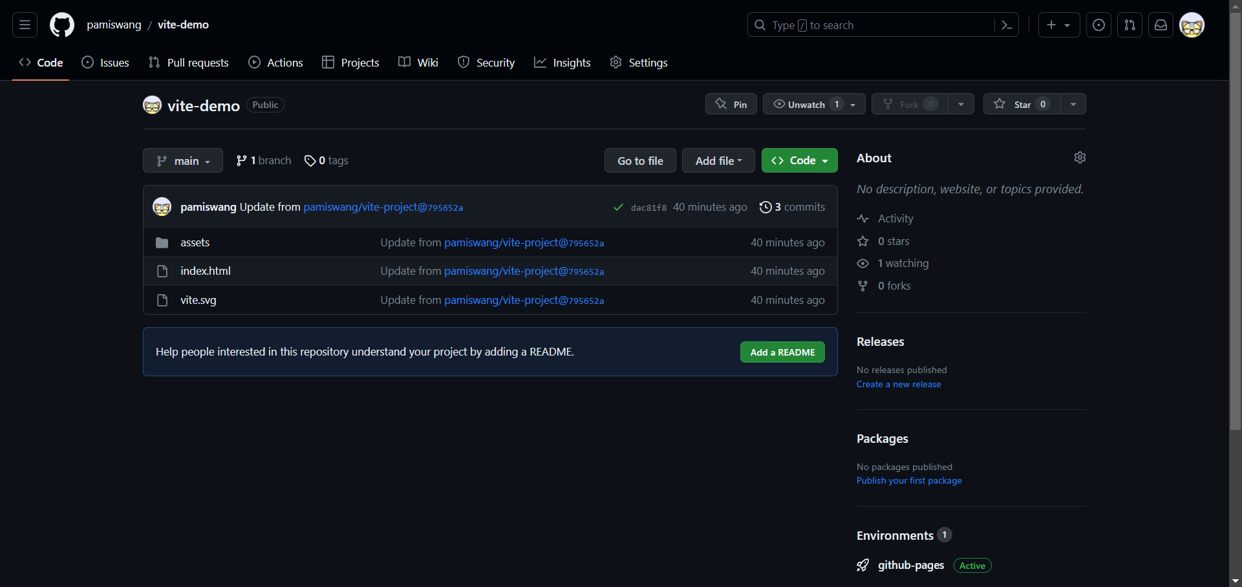Open commit hash dac81f8
This screenshot has width=1242, height=587.
point(648,208)
